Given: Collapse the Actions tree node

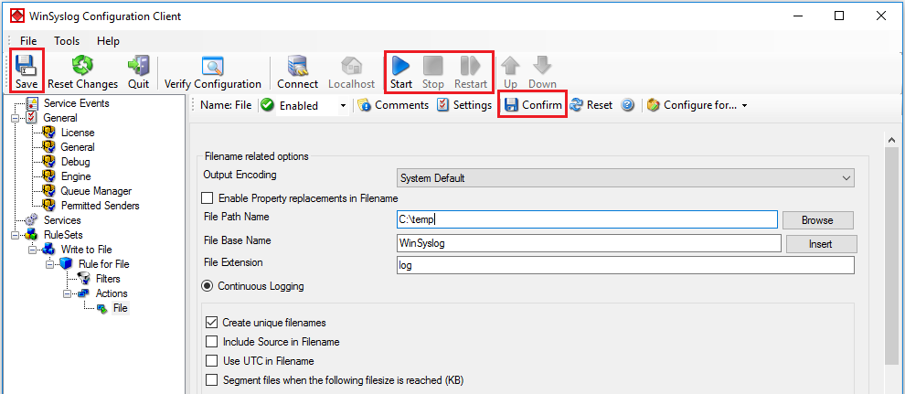Looking at the screenshot, I should (x=68, y=293).
